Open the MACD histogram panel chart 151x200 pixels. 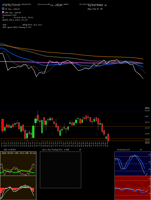point(18,188)
